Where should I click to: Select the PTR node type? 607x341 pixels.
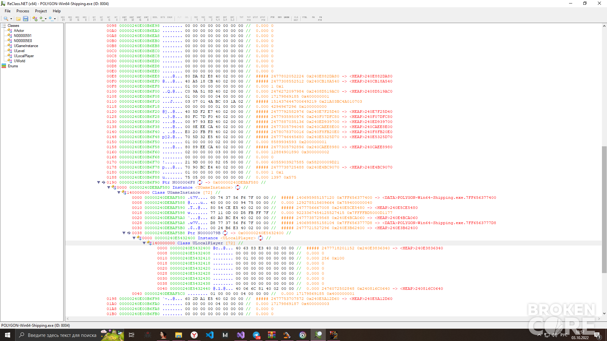(x=272, y=18)
